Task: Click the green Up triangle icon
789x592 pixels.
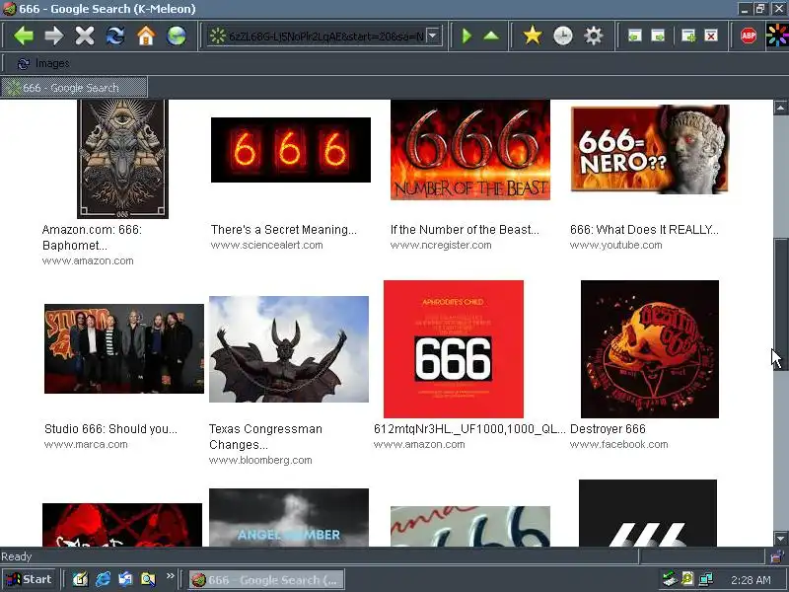Action: [x=491, y=36]
